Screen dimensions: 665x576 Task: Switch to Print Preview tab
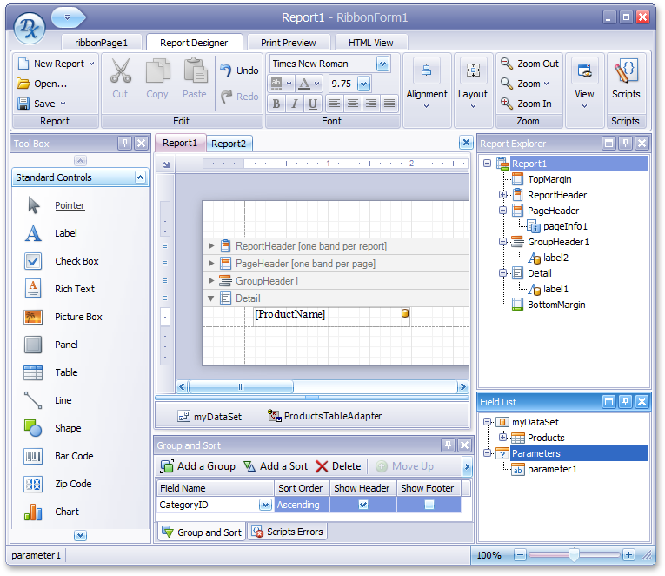pyautogui.click(x=288, y=43)
